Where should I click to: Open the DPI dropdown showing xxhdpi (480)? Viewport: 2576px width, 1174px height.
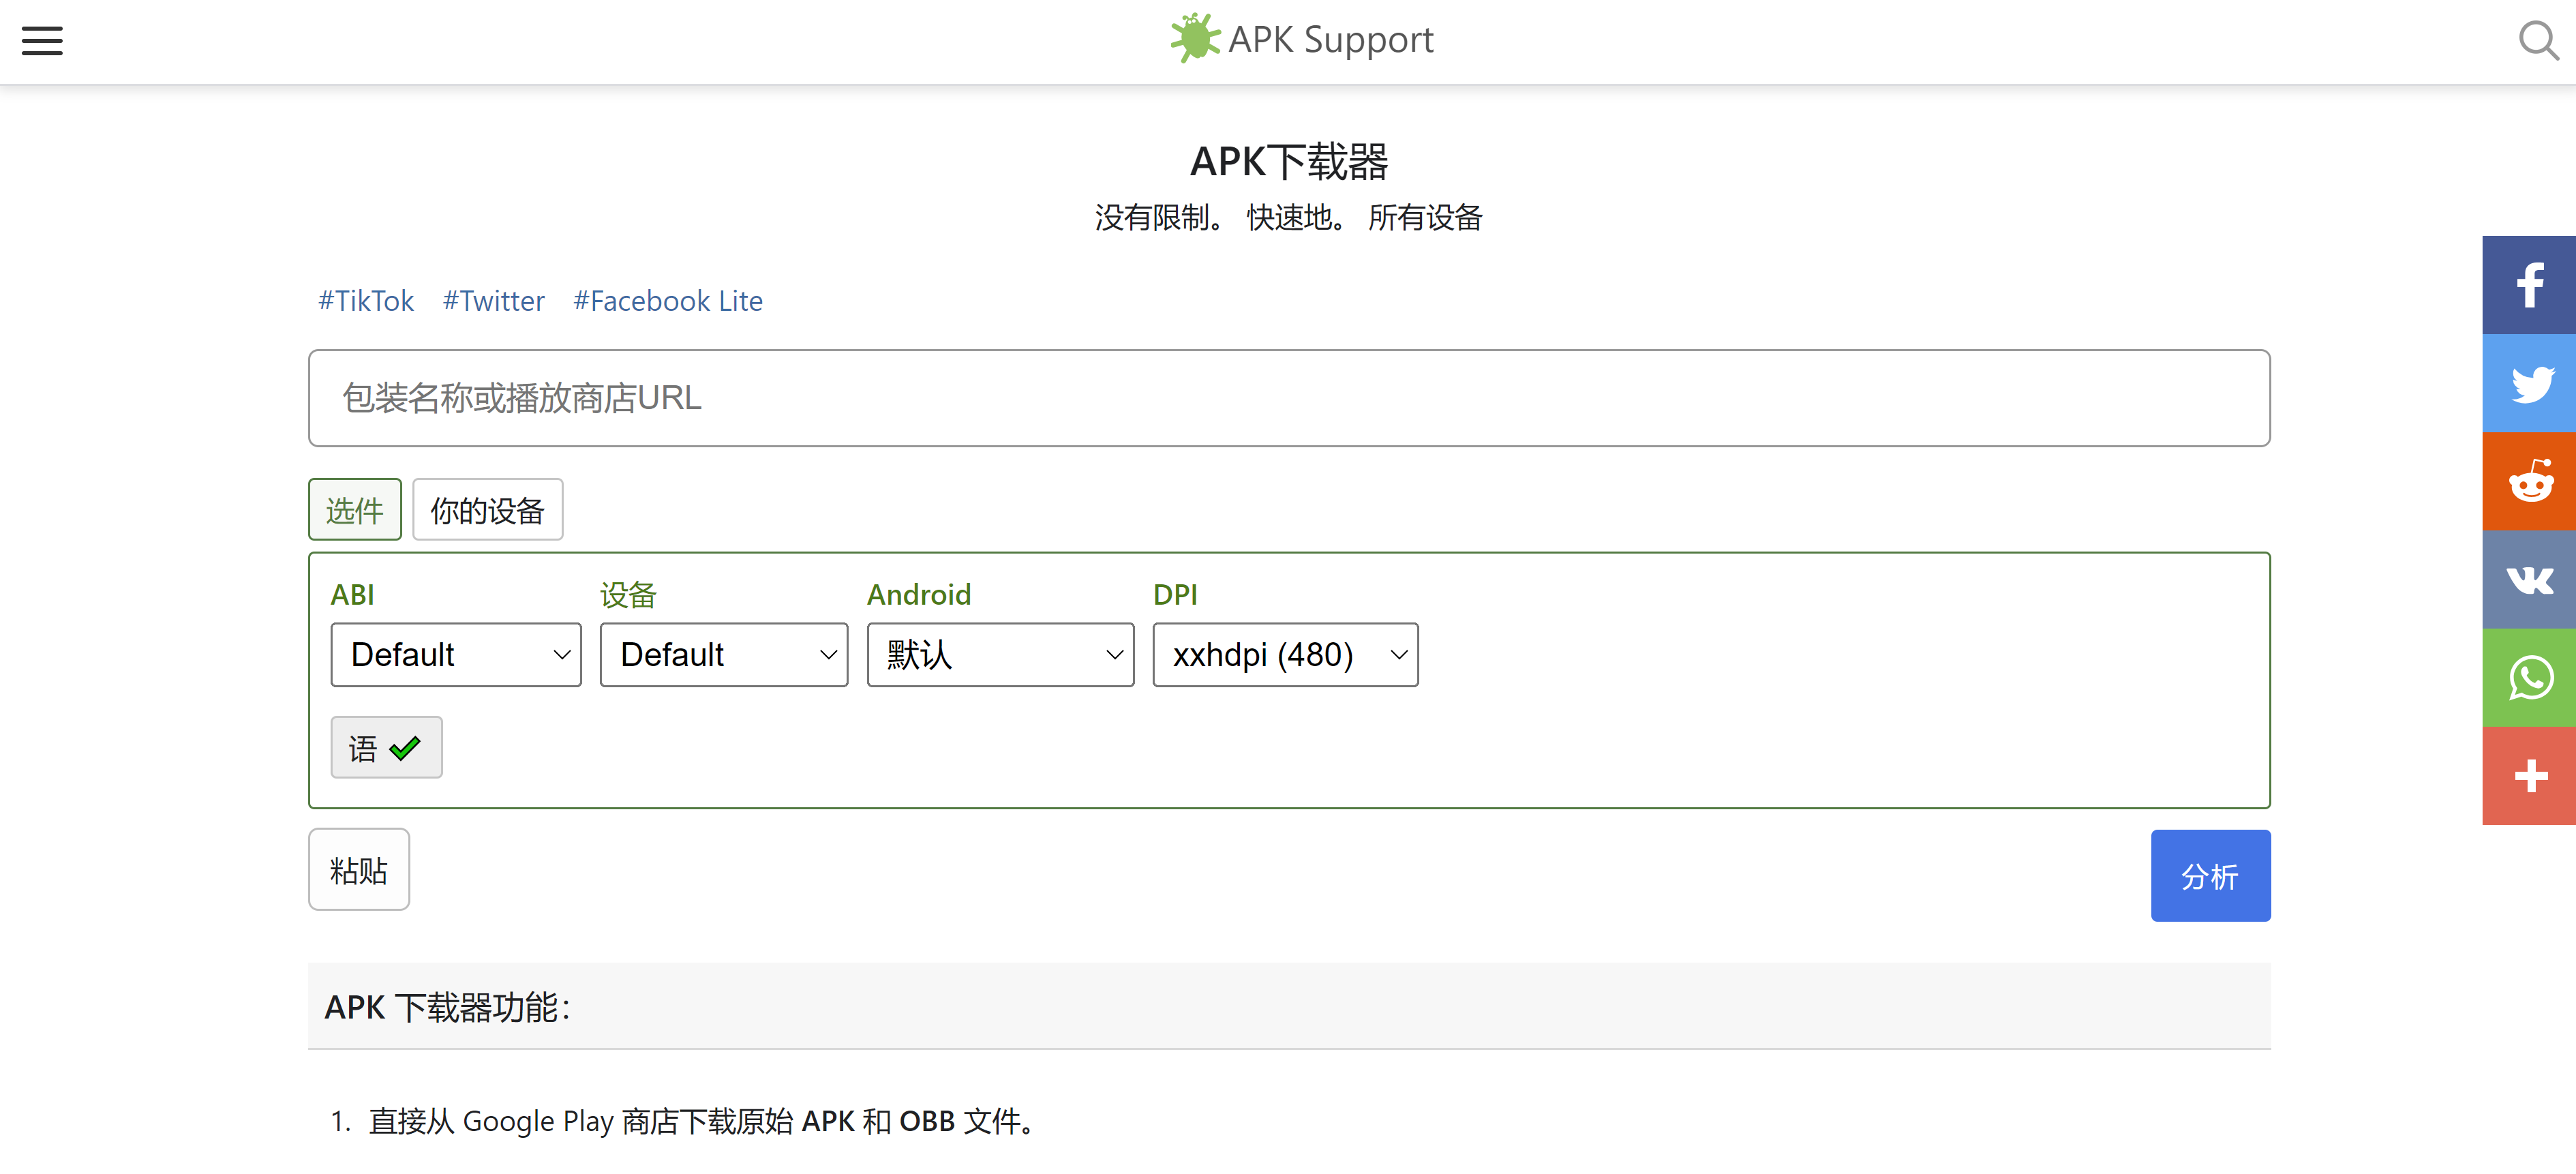(1285, 655)
